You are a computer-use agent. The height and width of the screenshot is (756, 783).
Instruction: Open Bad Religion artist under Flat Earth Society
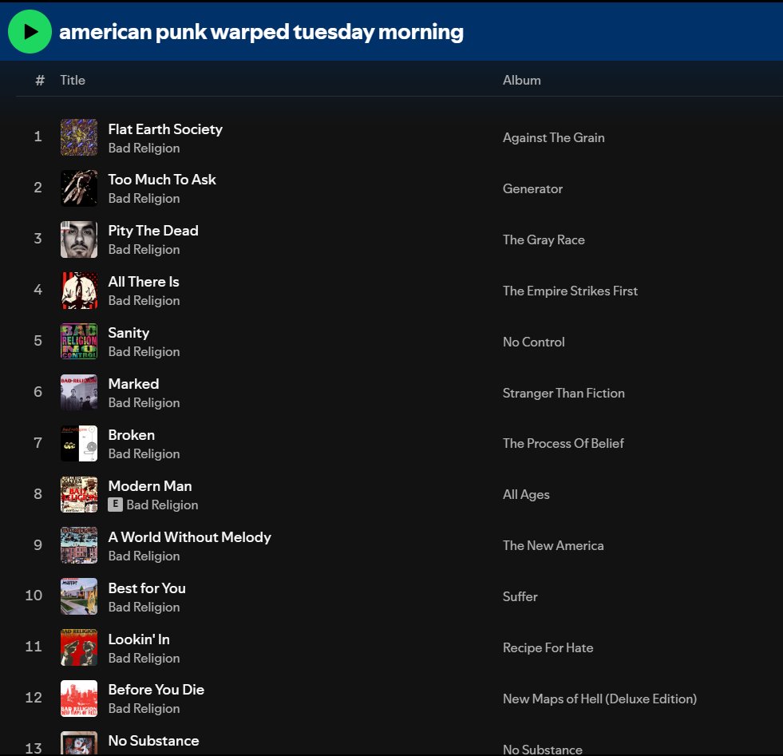tap(144, 148)
